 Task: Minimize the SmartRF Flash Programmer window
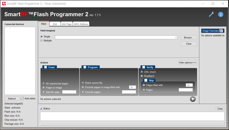pyautogui.click(x=203, y=4)
